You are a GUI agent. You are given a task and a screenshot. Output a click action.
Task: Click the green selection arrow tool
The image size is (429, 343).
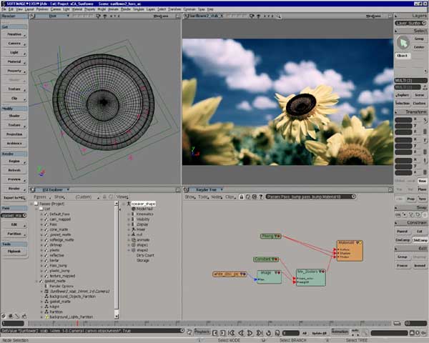(401, 43)
